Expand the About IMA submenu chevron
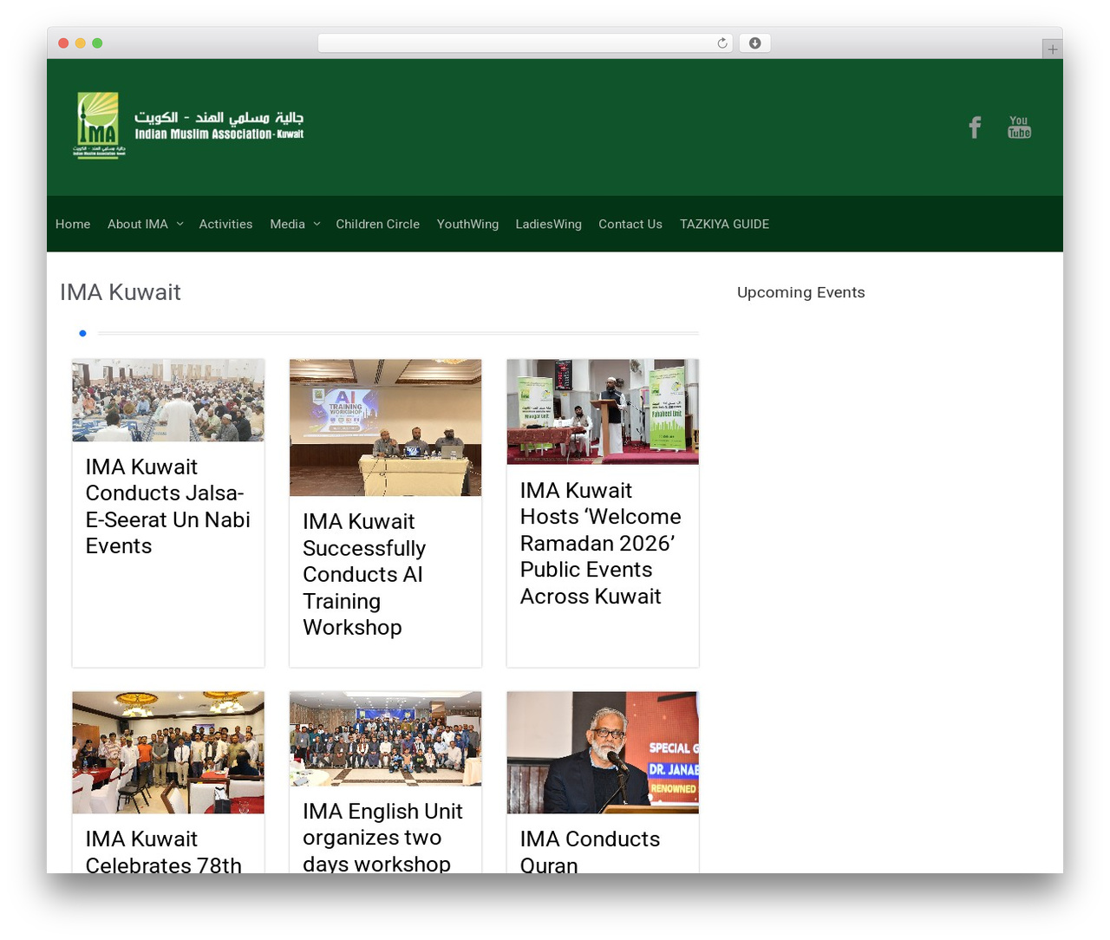 [x=180, y=224]
